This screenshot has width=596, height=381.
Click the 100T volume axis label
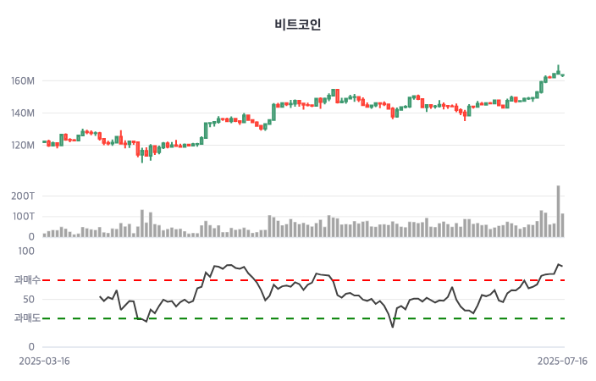coord(23,217)
